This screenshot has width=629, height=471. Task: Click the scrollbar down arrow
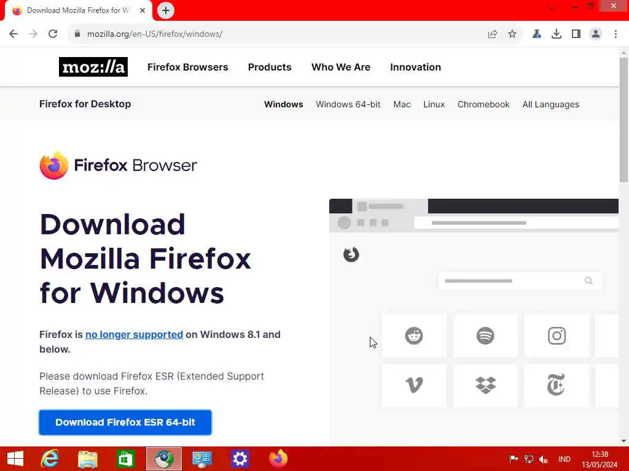623,441
